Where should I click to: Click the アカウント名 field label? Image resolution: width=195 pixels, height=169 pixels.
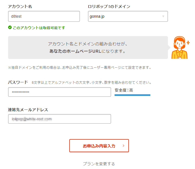pyautogui.click(x=20, y=7)
